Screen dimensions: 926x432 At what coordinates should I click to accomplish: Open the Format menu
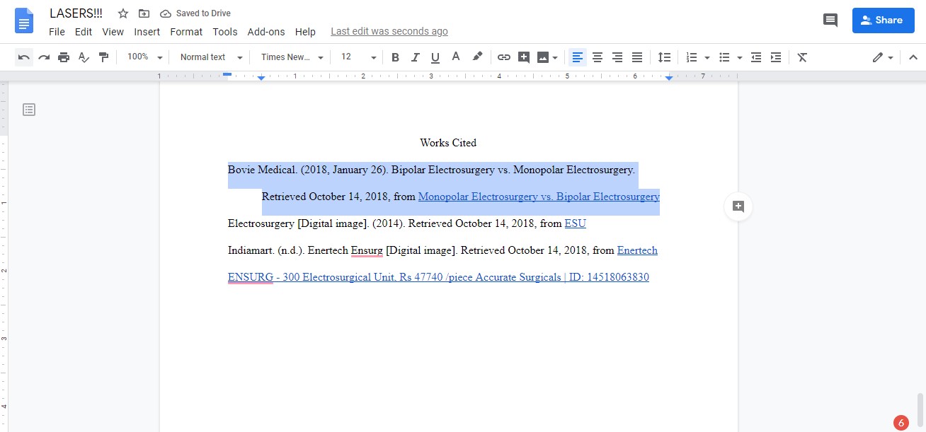(x=186, y=32)
